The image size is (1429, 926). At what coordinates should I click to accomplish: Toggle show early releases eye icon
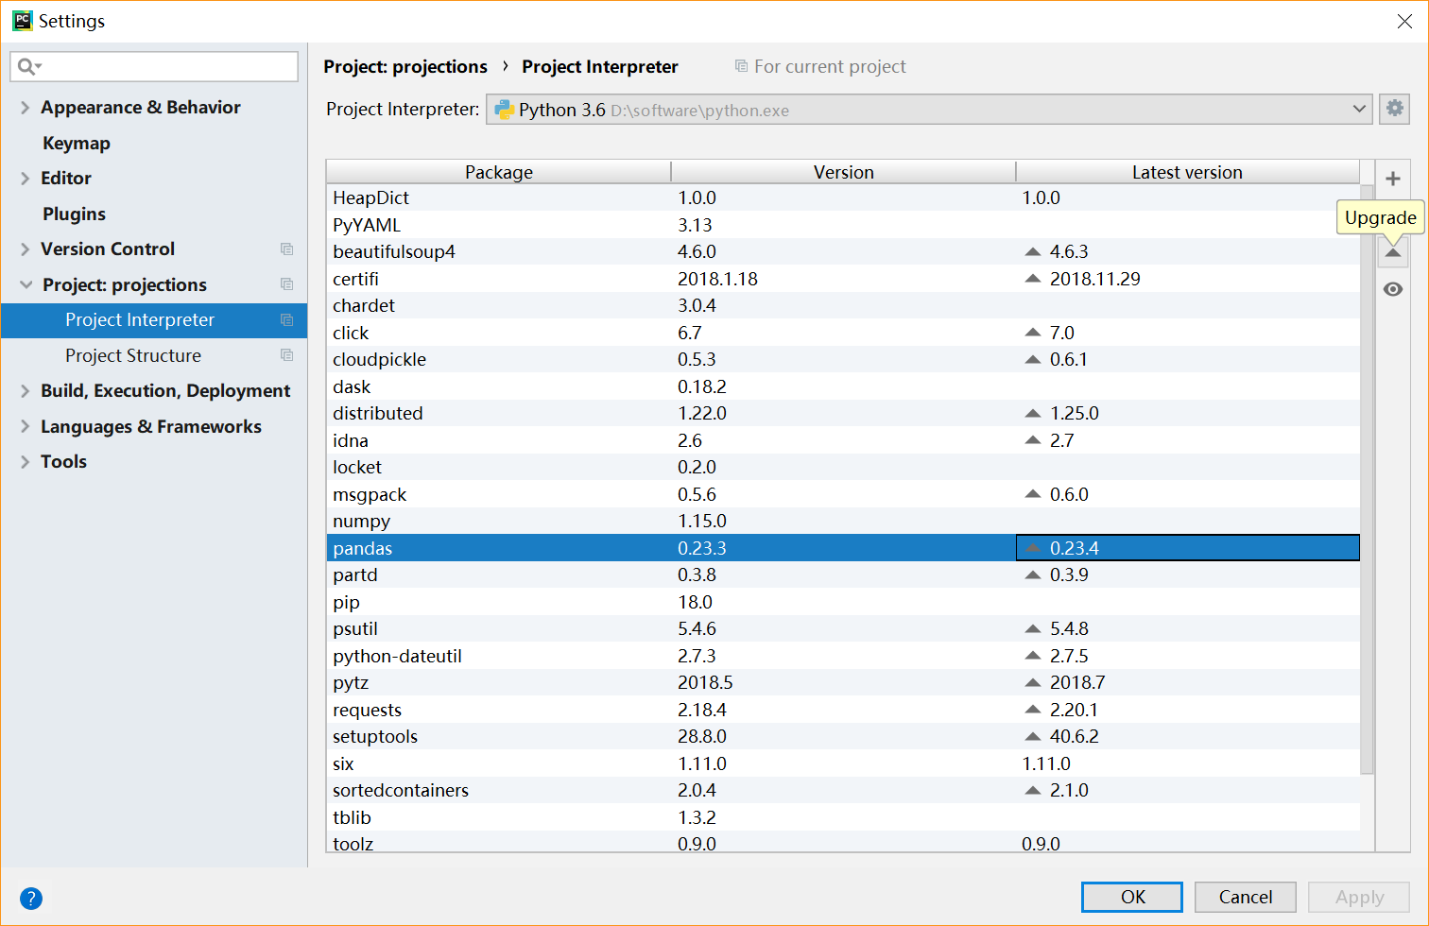[1393, 289]
